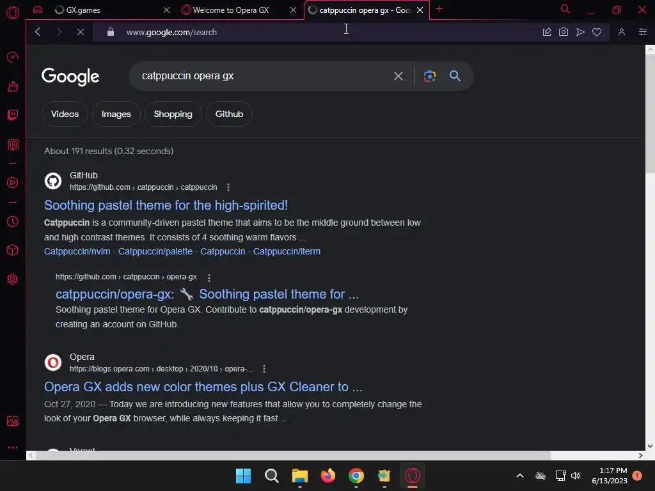Open GX Corner gamepad icon

click(38, 10)
